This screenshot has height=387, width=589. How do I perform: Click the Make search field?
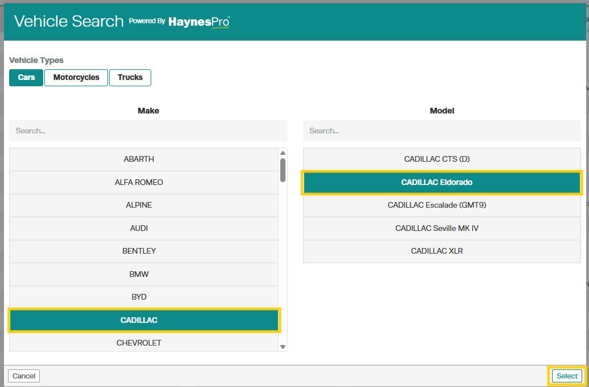point(148,131)
